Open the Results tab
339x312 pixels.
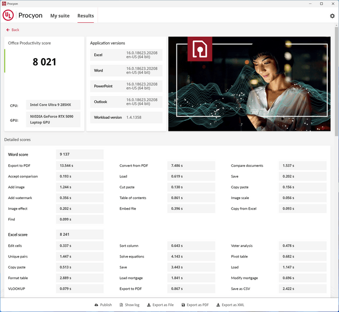pos(86,16)
